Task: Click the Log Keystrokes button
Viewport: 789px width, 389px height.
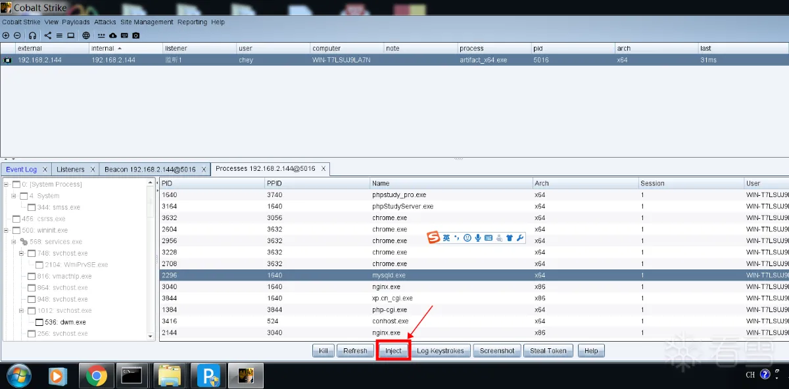Action: pyautogui.click(x=441, y=351)
